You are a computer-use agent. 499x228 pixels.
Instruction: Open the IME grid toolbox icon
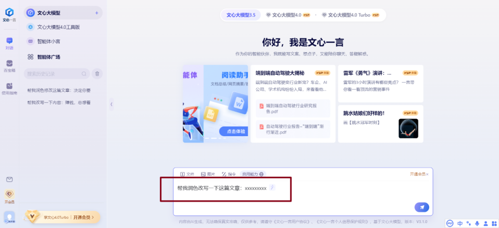[494, 223]
